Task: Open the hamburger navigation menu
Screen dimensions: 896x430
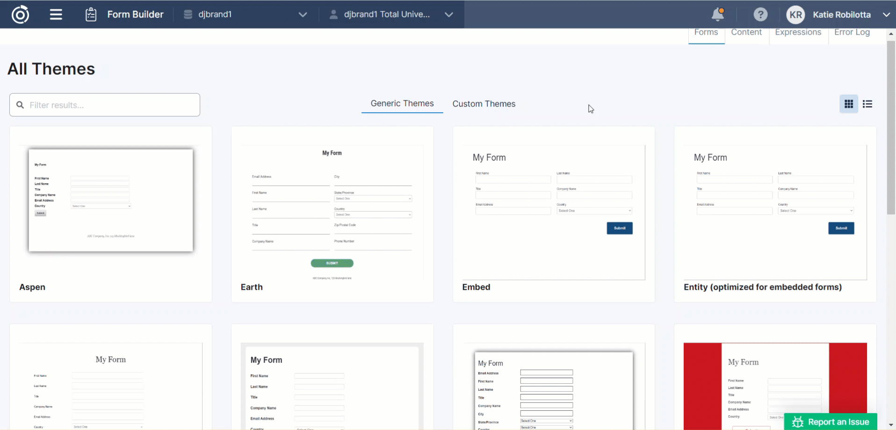Action: 56,14
